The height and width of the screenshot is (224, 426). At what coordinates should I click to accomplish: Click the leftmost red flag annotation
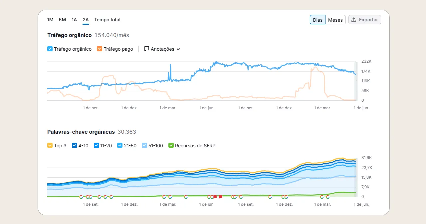215,197
